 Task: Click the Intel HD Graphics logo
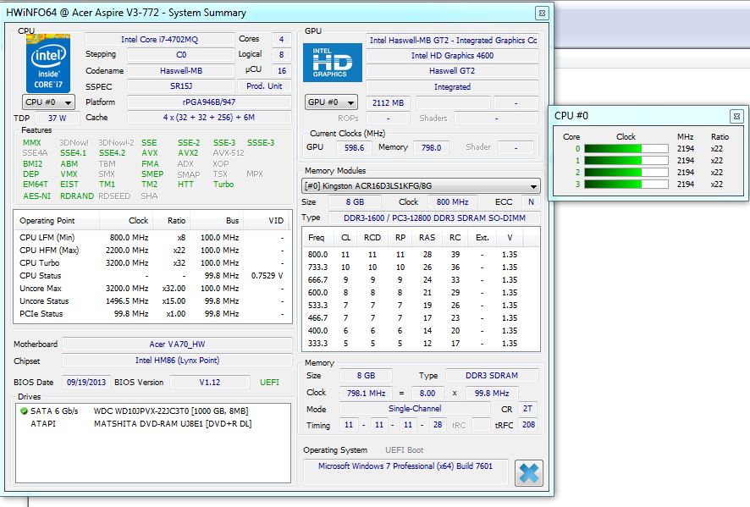[x=333, y=63]
